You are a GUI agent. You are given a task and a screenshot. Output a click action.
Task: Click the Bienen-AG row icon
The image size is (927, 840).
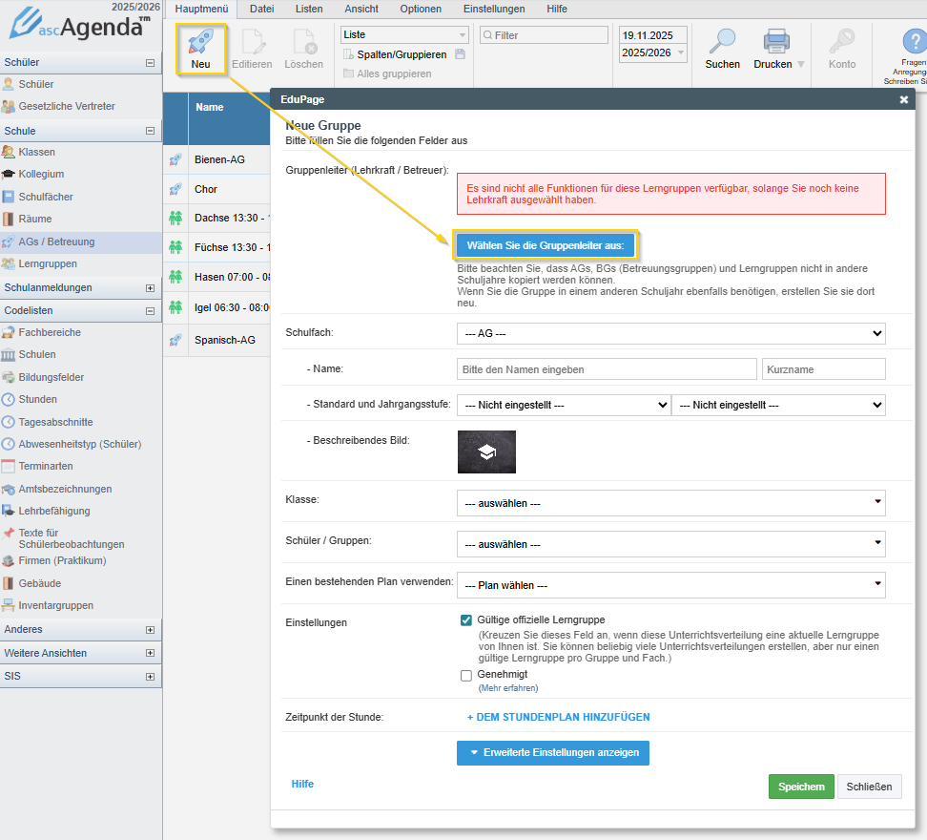[x=175, y=159]
